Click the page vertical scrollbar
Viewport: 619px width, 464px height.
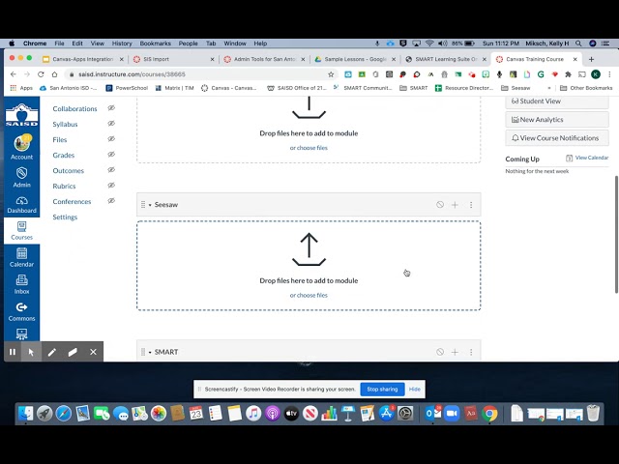(x=616, y=234)
